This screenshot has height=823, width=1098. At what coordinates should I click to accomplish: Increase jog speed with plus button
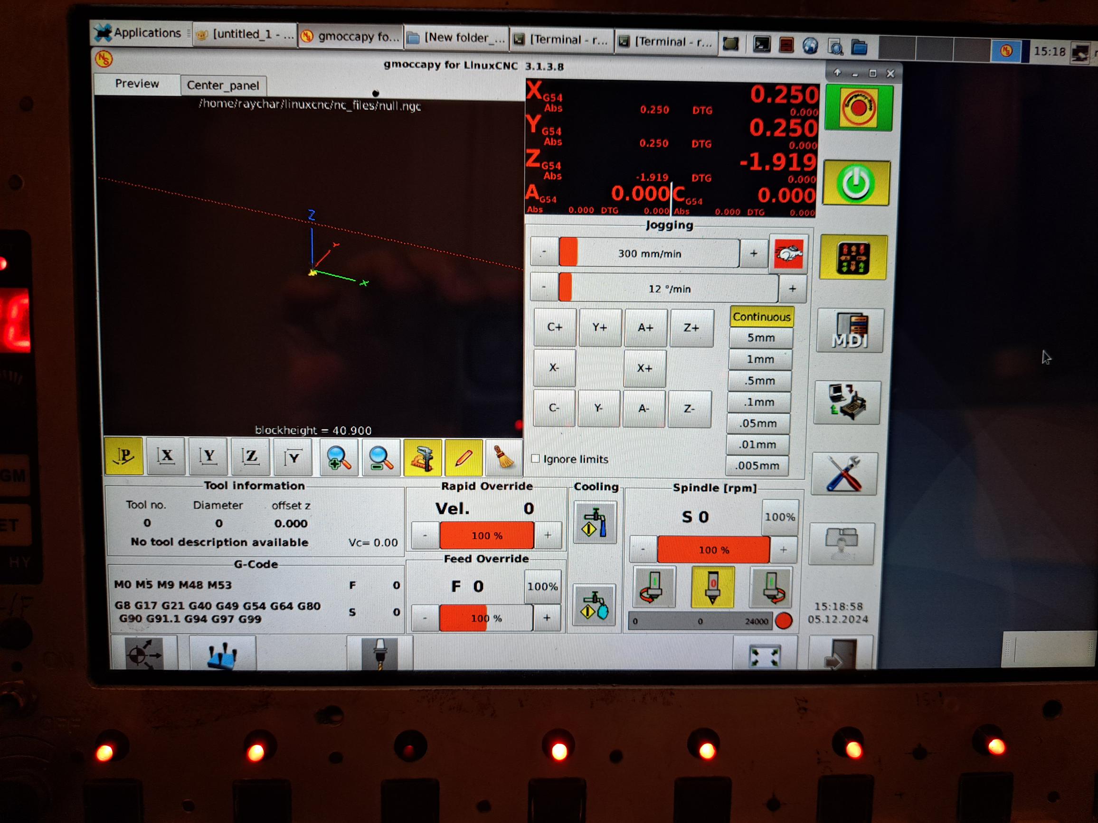tap(754, 254)
